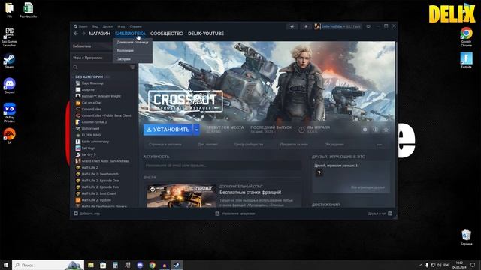This screenshot has width=481, height=270.
Task: Collapse the БЕЗ КАТЕГОРИИ section
Action: pos(89,76)
